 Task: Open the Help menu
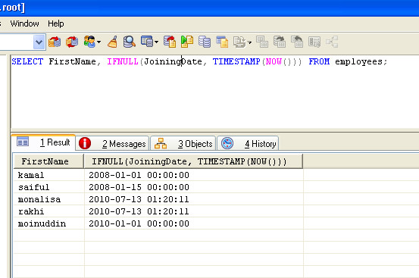56,23
